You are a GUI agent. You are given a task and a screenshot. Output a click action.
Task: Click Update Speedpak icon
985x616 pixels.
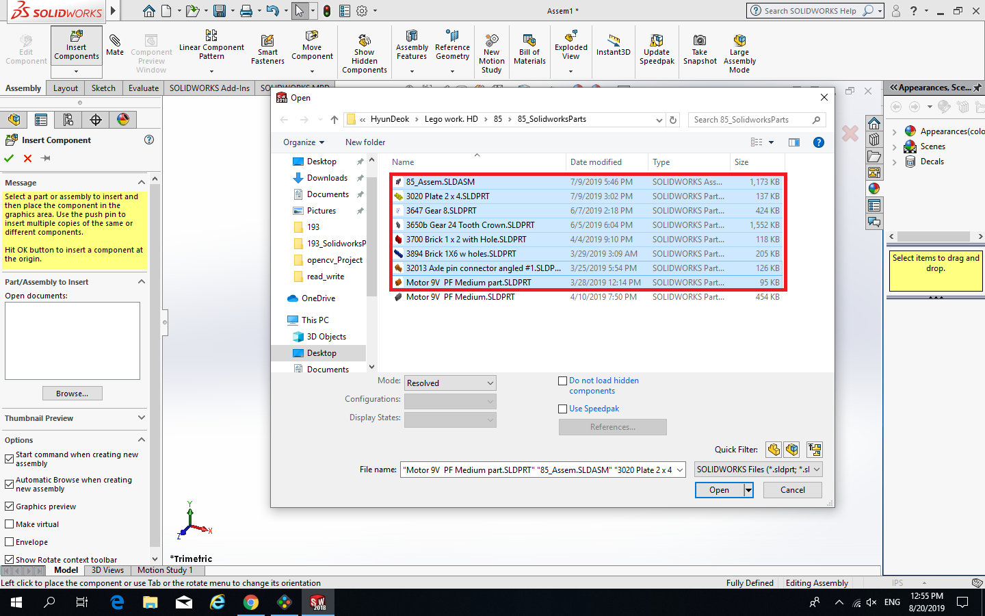657,49
